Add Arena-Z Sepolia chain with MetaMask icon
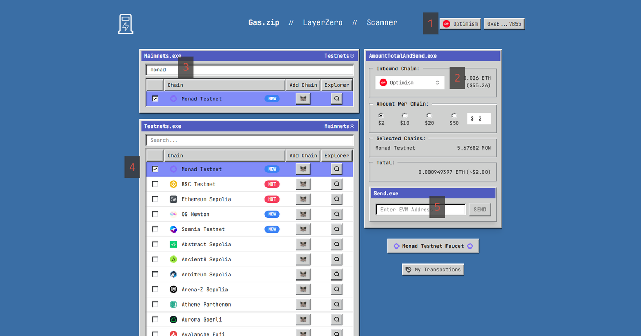This screenshot has width=641, height=336. (x=303, y=289)
